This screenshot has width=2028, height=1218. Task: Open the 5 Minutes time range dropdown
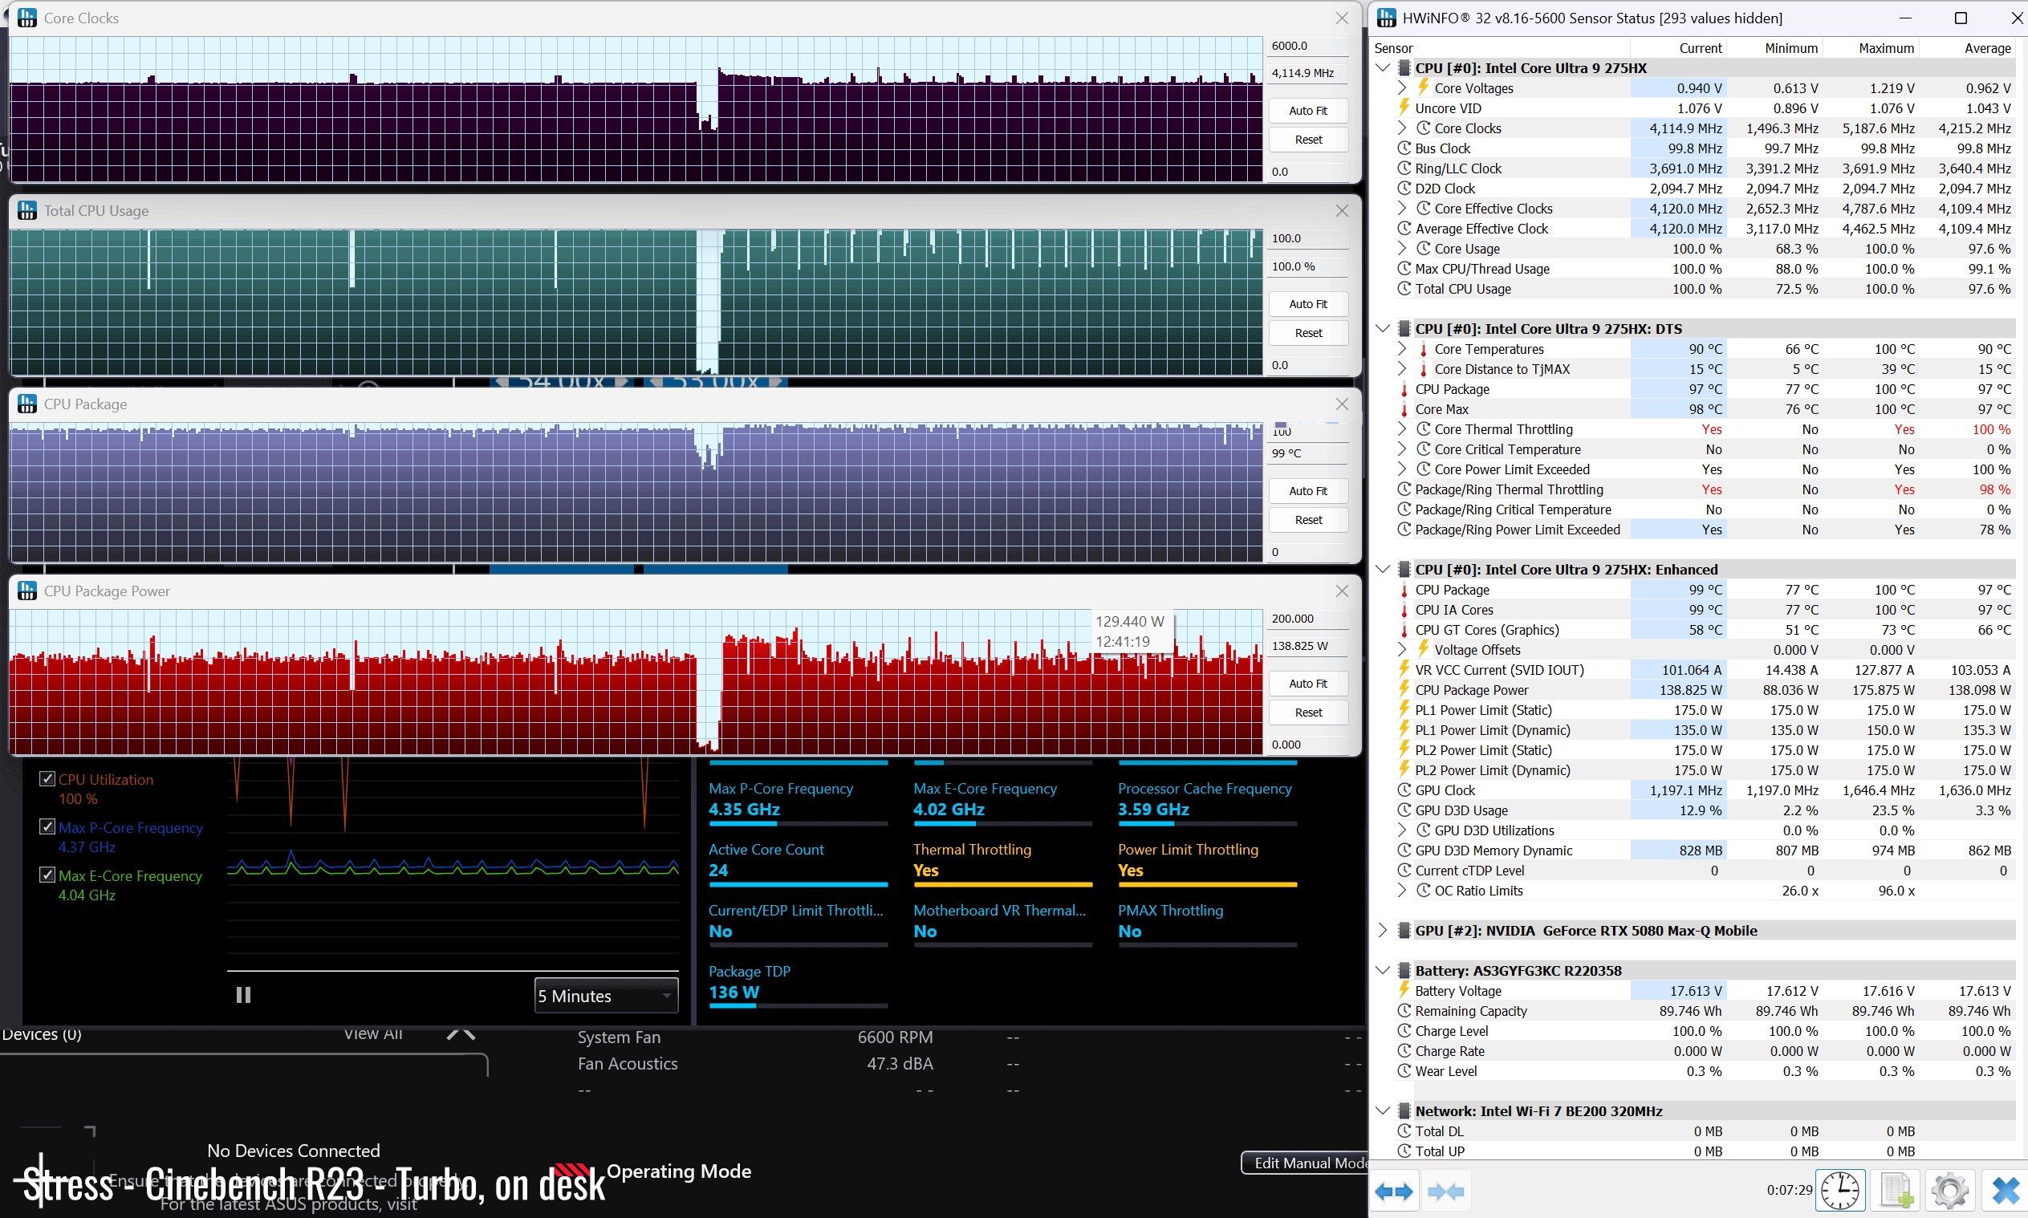click(x=606, y=996)
